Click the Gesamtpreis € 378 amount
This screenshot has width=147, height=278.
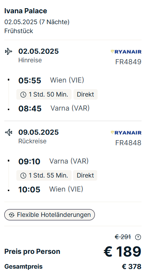pyautogui.click(x=131, y=267)
